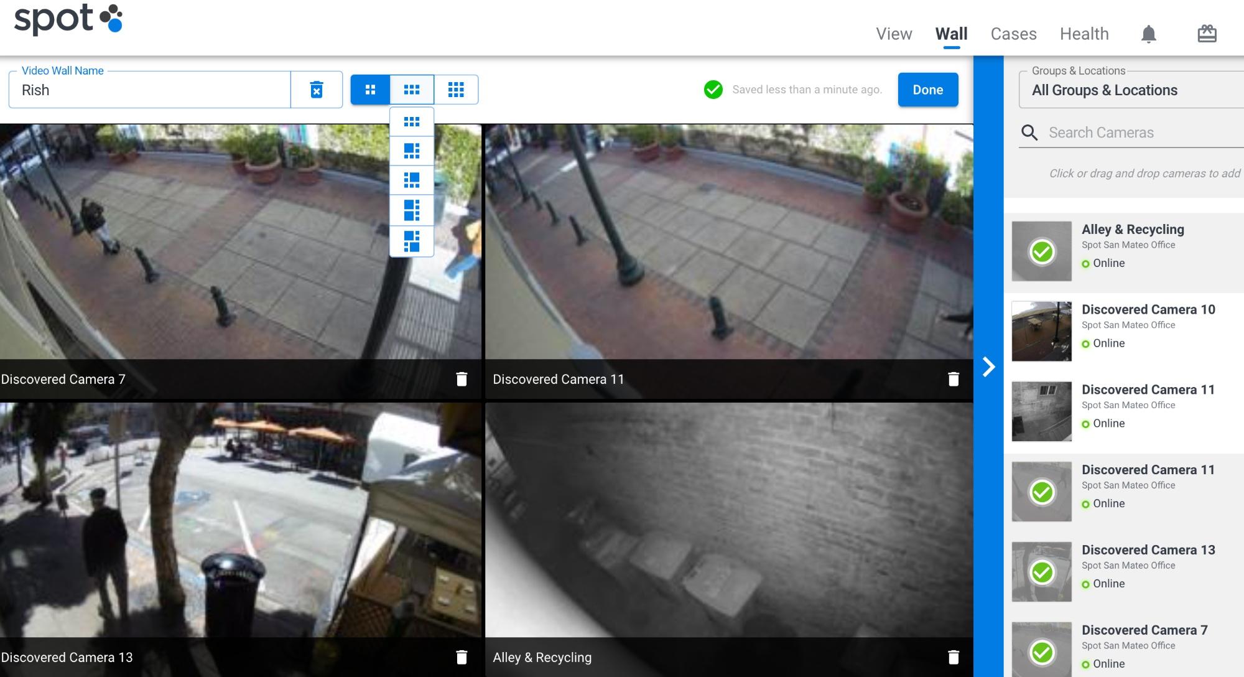Viewport: 1244px width, 677px height.
Task: Click 'Saved less than a minute ago' text
Action: [807, 90]
